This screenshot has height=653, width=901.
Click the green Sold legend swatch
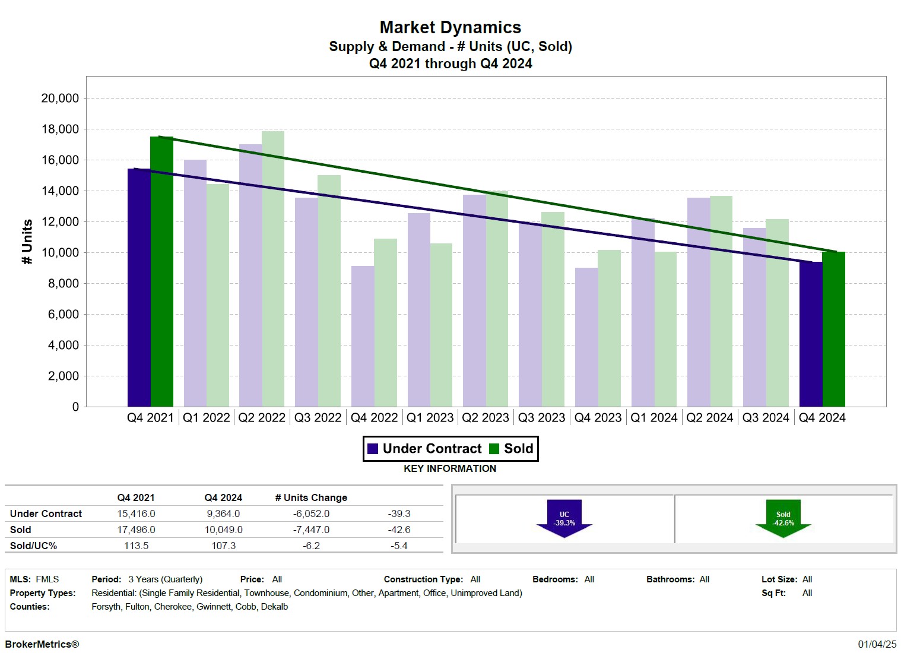click(494, 449)
